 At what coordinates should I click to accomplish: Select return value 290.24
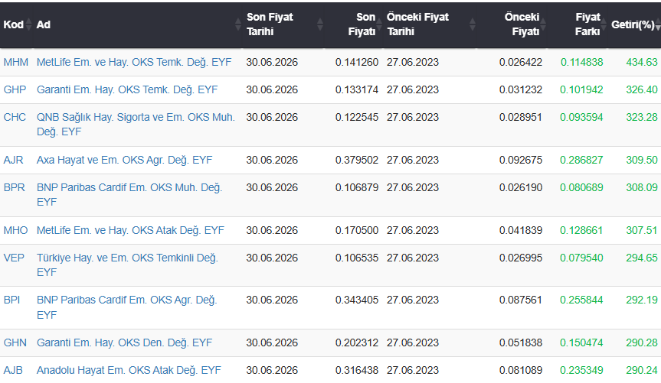(x=642, y=370)
